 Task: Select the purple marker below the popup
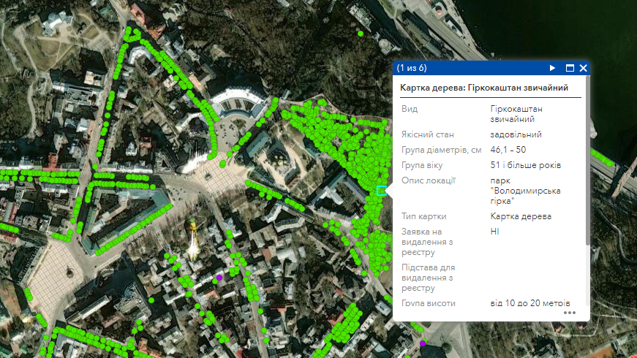pos(423,343)
